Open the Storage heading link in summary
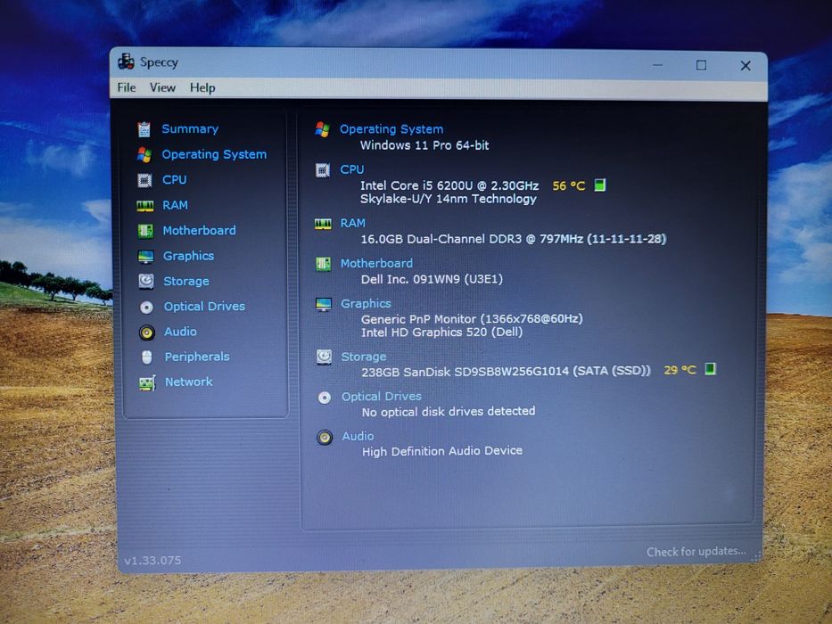 point(364,357)
